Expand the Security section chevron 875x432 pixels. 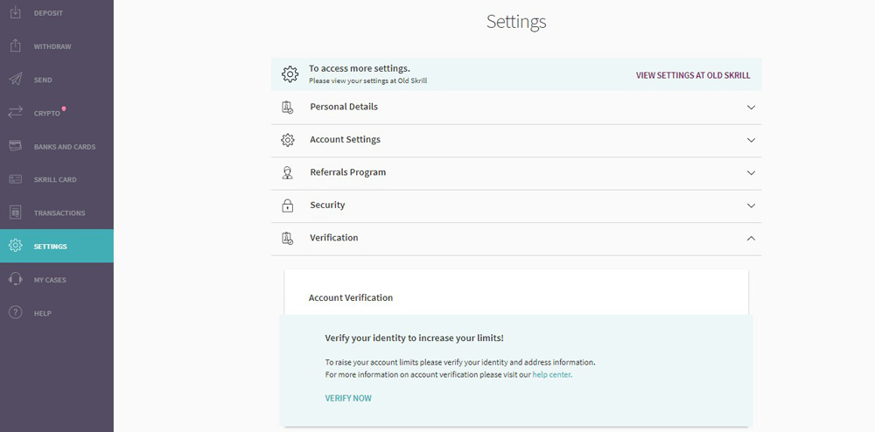(751, 206)
